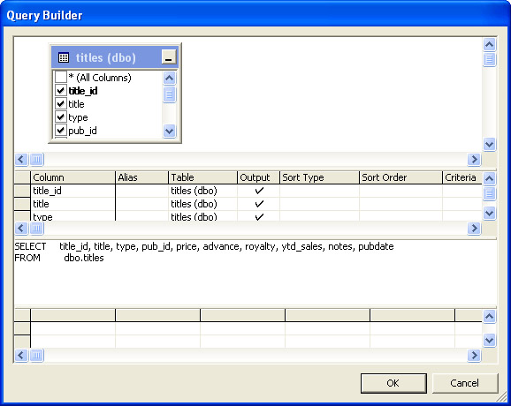Click diagram pane vertical scroll down arrow
This screenshot has height=406, width=511.
(x=489, y=144)
